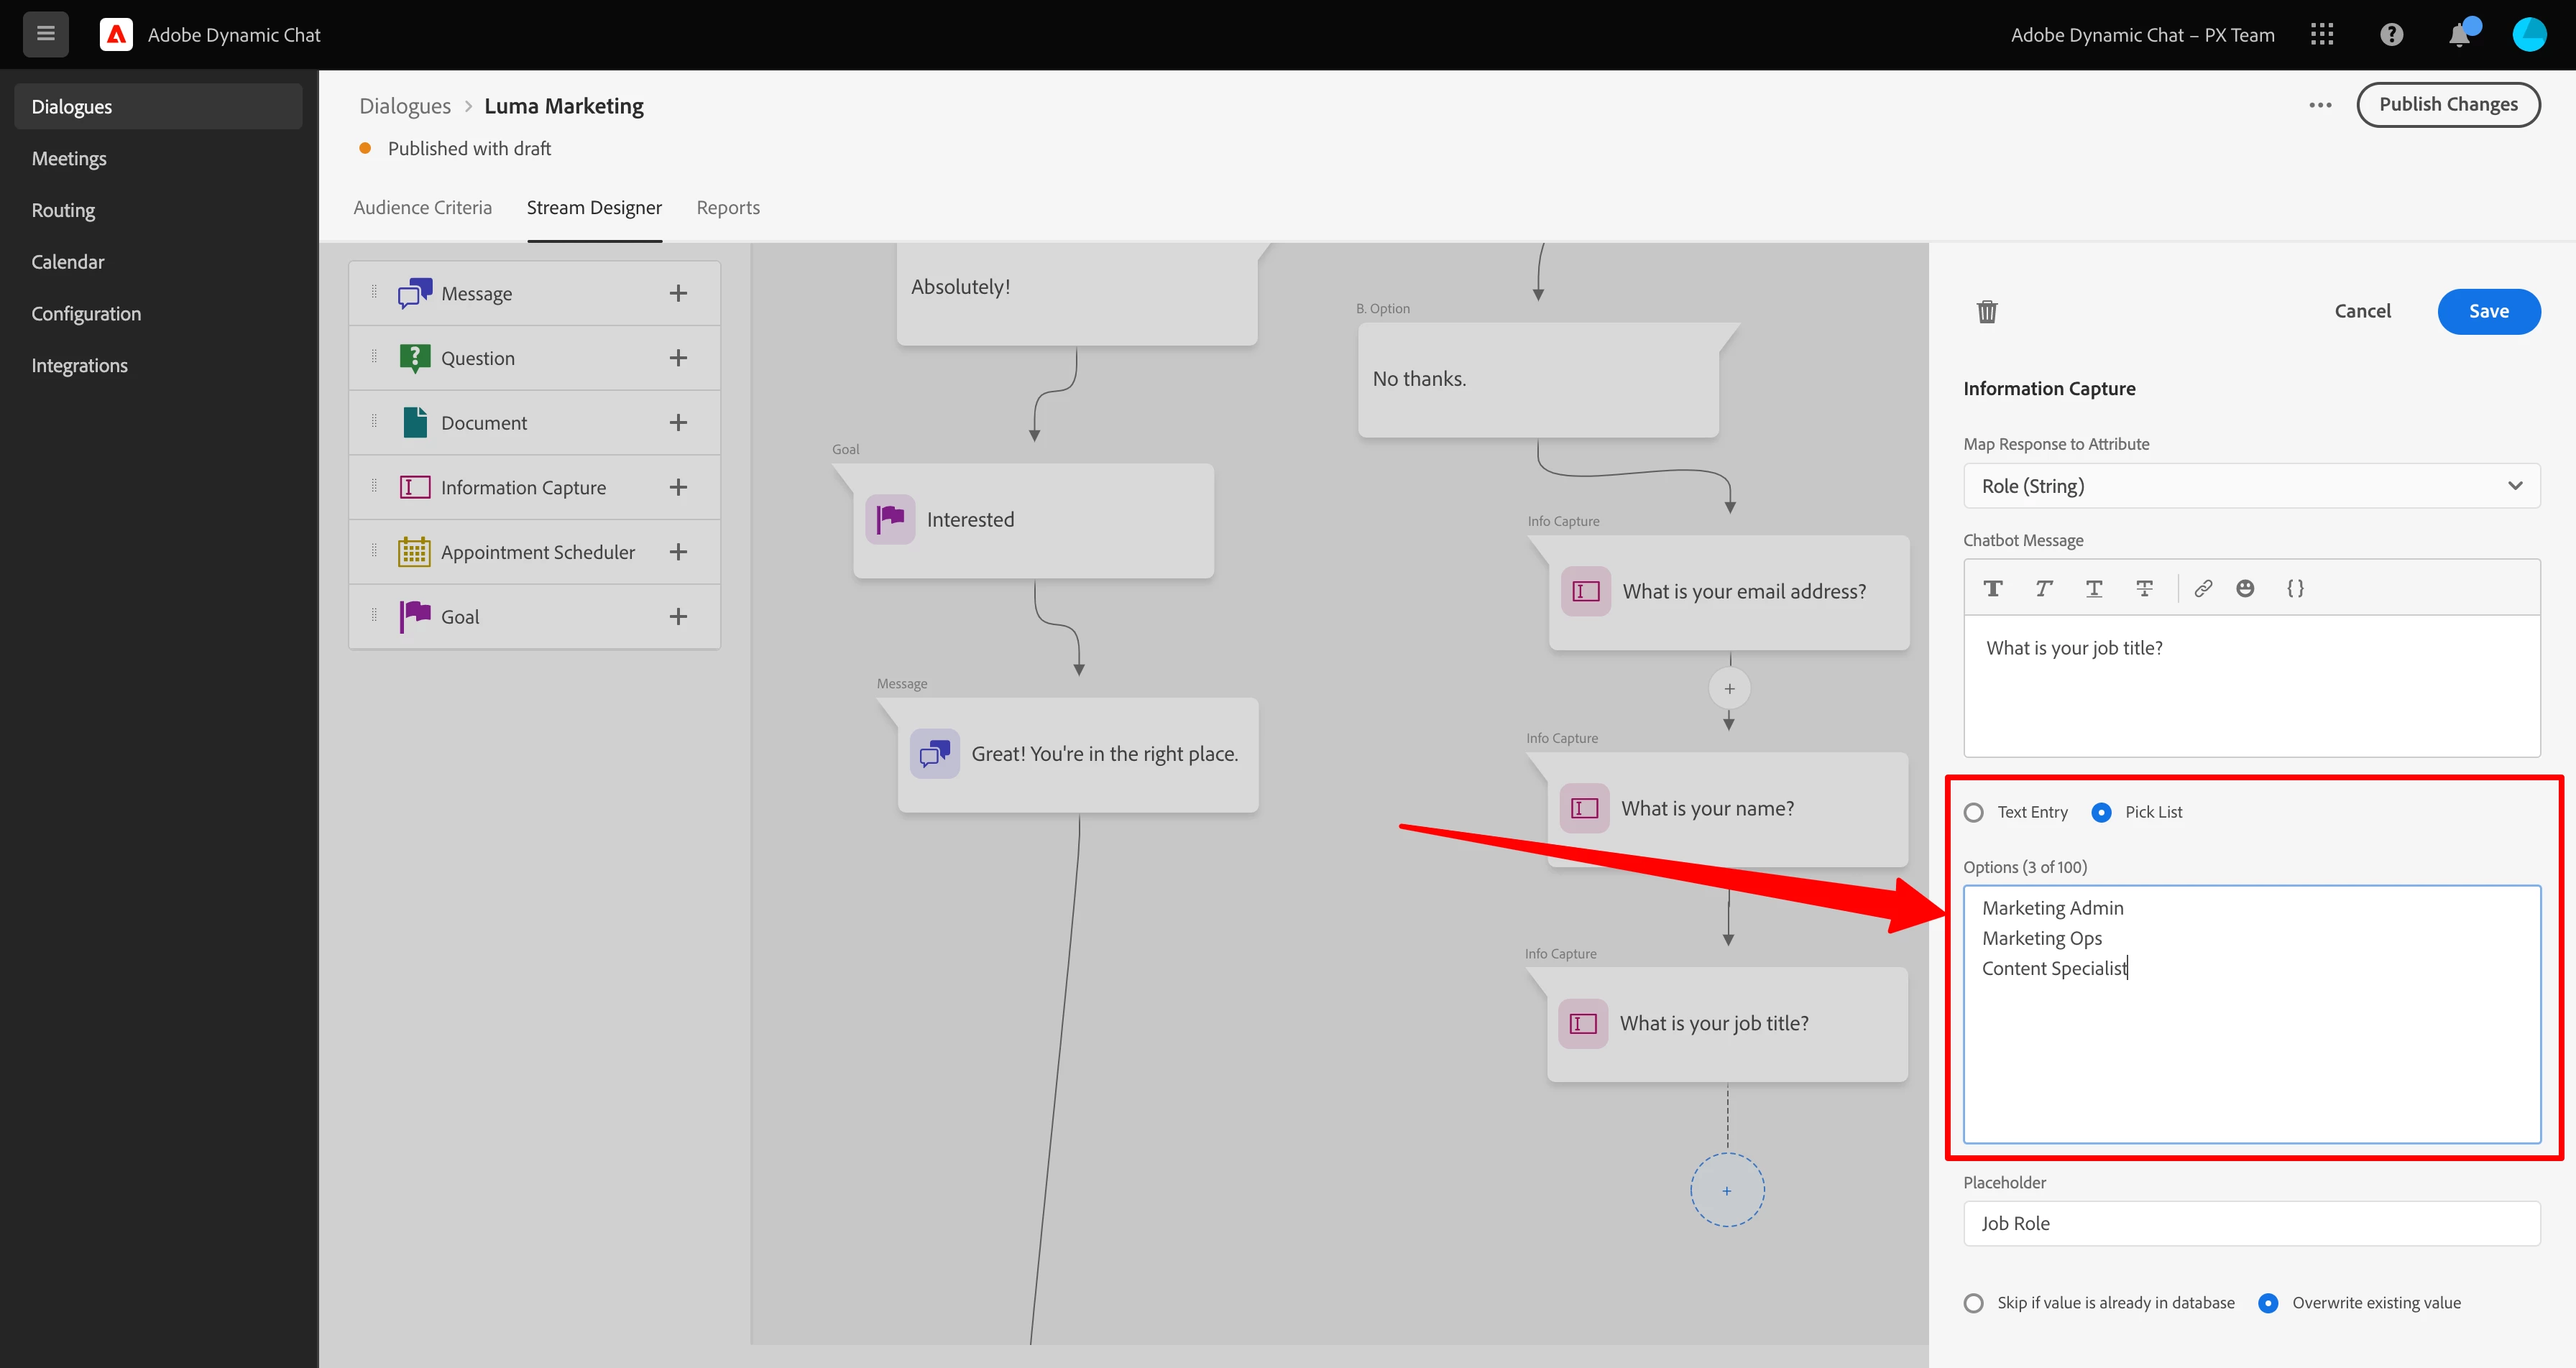
Task: Select the Text Entry radio option
Action: (x=1974, y=812)
